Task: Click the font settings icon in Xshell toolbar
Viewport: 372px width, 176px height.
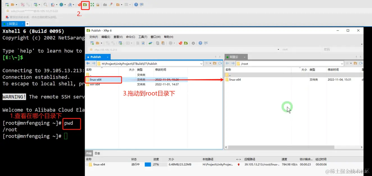Action: coord(70,5)
